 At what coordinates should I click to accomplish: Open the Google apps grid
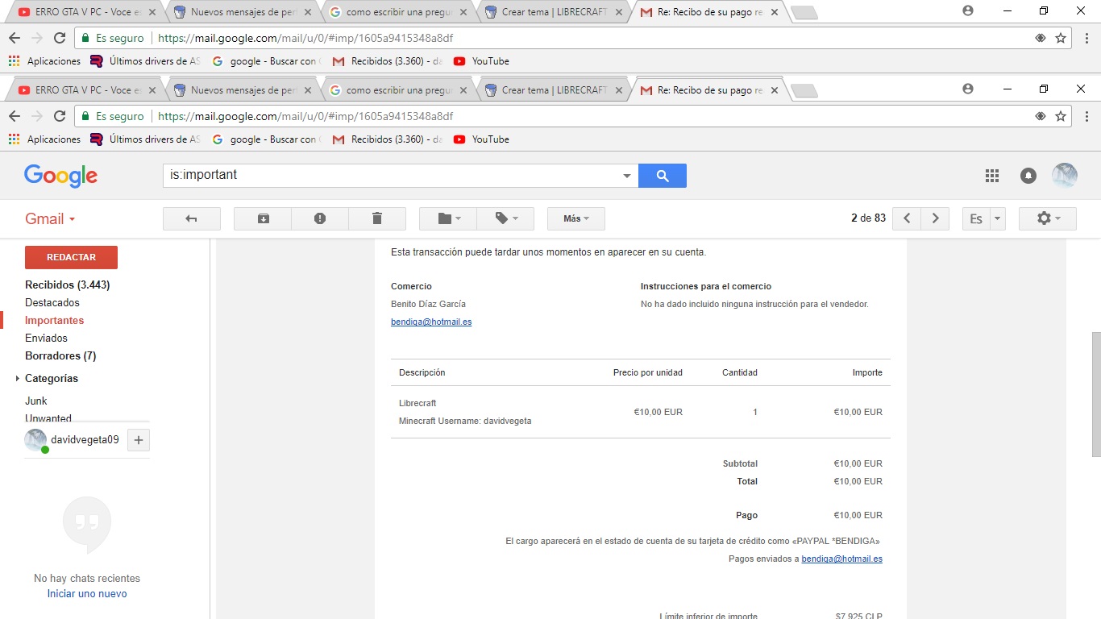pos(992,176)
